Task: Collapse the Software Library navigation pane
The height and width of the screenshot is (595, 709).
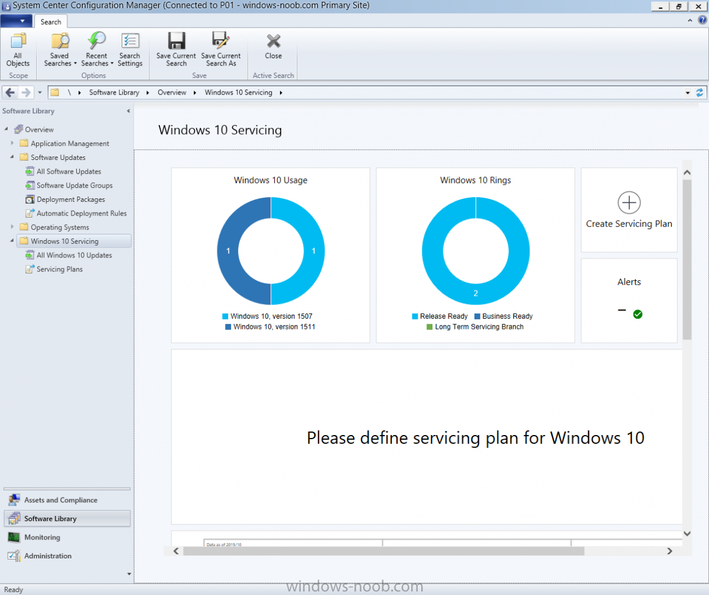Action: point(128,111)
